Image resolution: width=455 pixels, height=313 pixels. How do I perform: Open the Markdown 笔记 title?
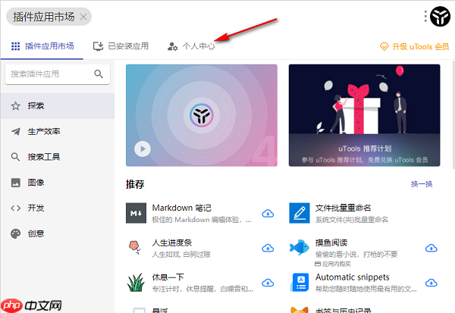point(182,208)
